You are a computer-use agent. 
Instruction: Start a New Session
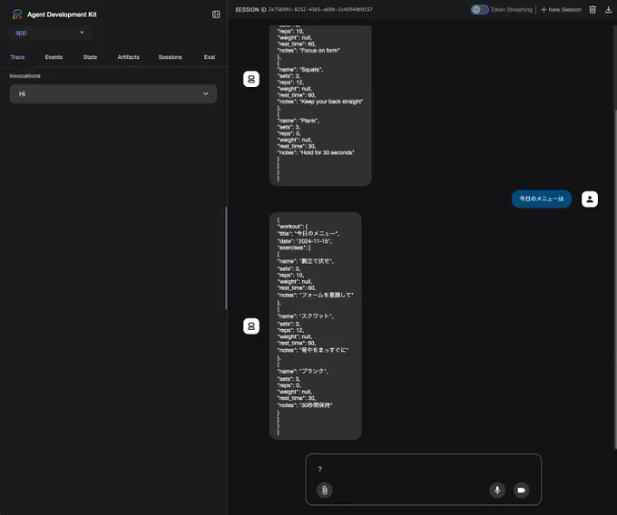click(561, 9)
